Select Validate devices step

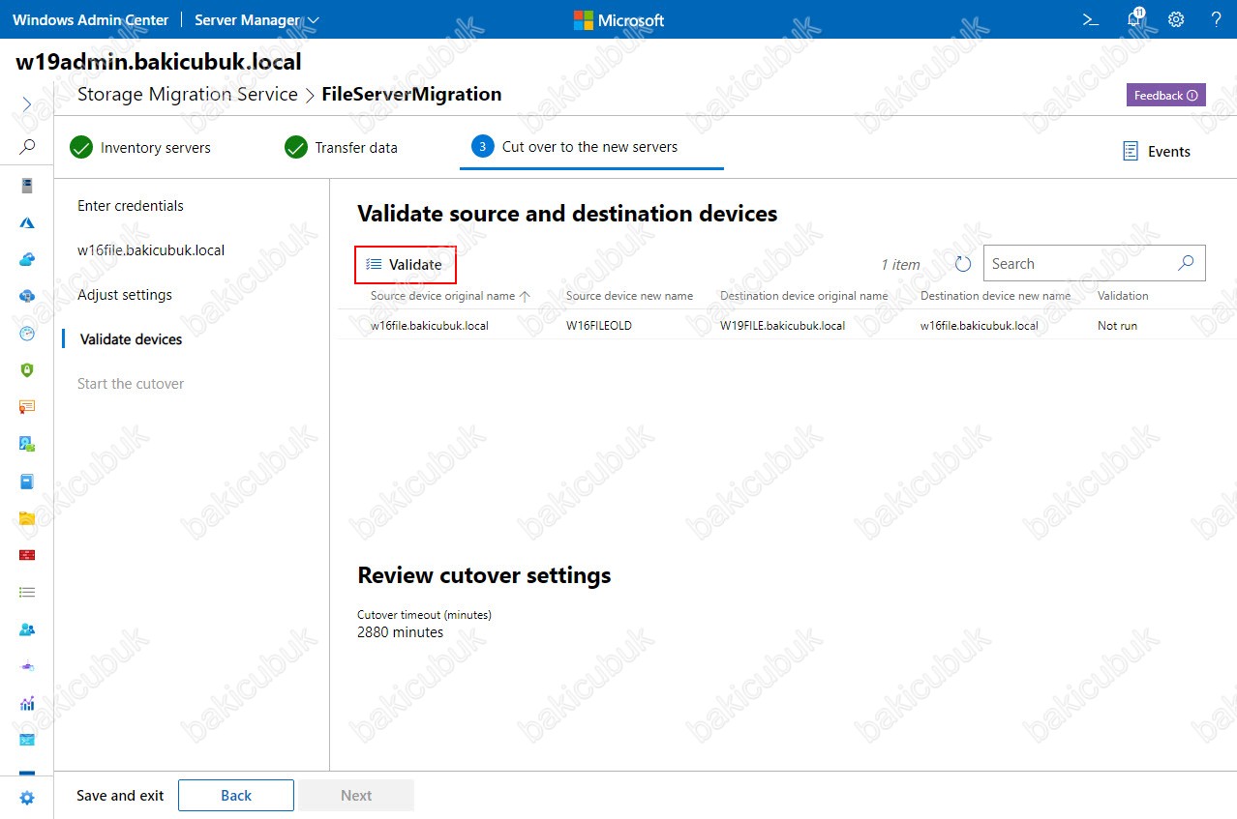coord(131,339)
